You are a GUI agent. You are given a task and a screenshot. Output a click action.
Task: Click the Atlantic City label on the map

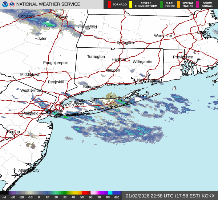(29, 170)
